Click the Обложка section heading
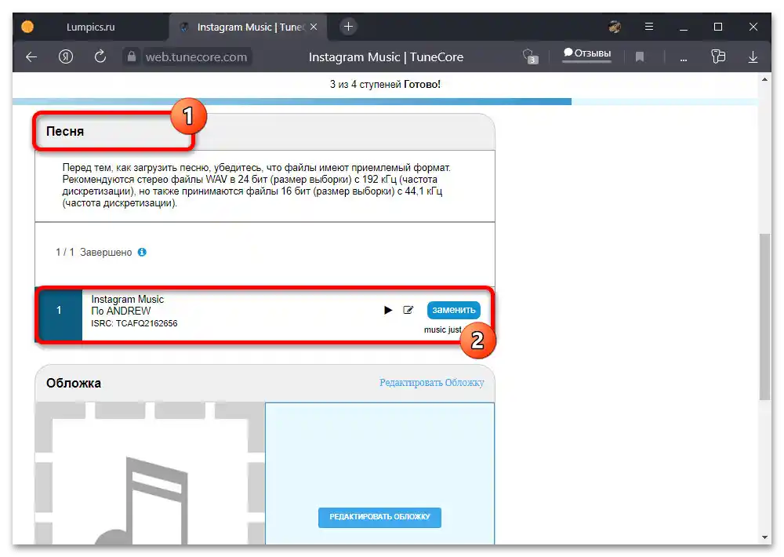The width and height of the screenshot is (784, 557). 74,384
